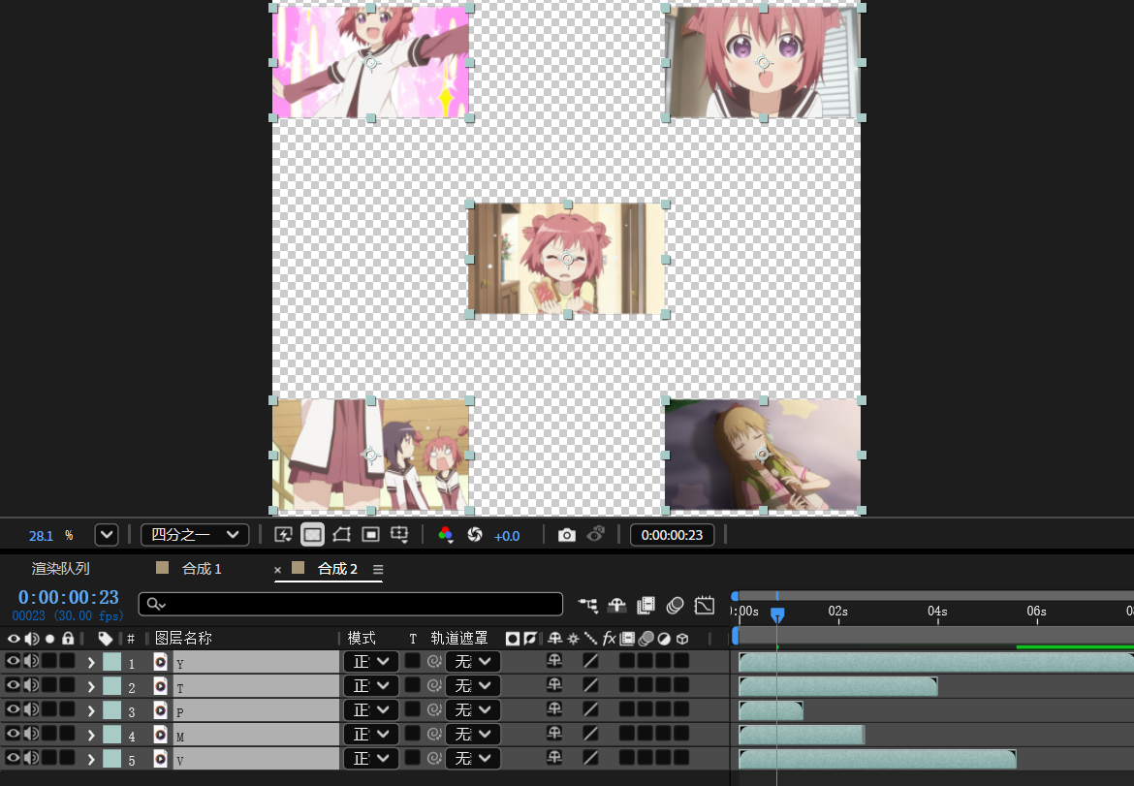
Task: Open blend mode dropdown for layer M
Action: 371,735
